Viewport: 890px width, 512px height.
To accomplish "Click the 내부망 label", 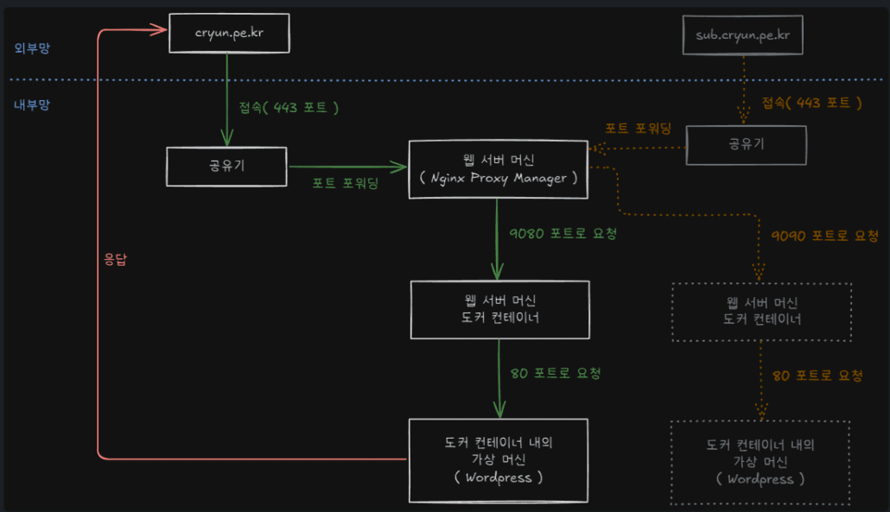I will pyautogui.click(x=32, y=104).
